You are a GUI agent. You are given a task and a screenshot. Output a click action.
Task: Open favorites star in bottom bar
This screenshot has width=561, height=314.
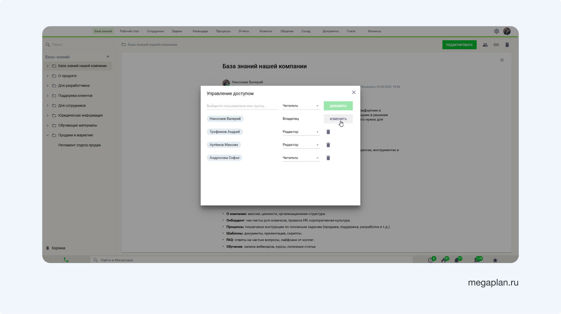(495, 260)
